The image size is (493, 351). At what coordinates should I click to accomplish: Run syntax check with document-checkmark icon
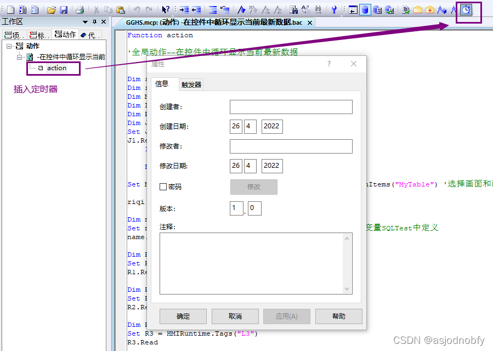click(x=406, y=10)
